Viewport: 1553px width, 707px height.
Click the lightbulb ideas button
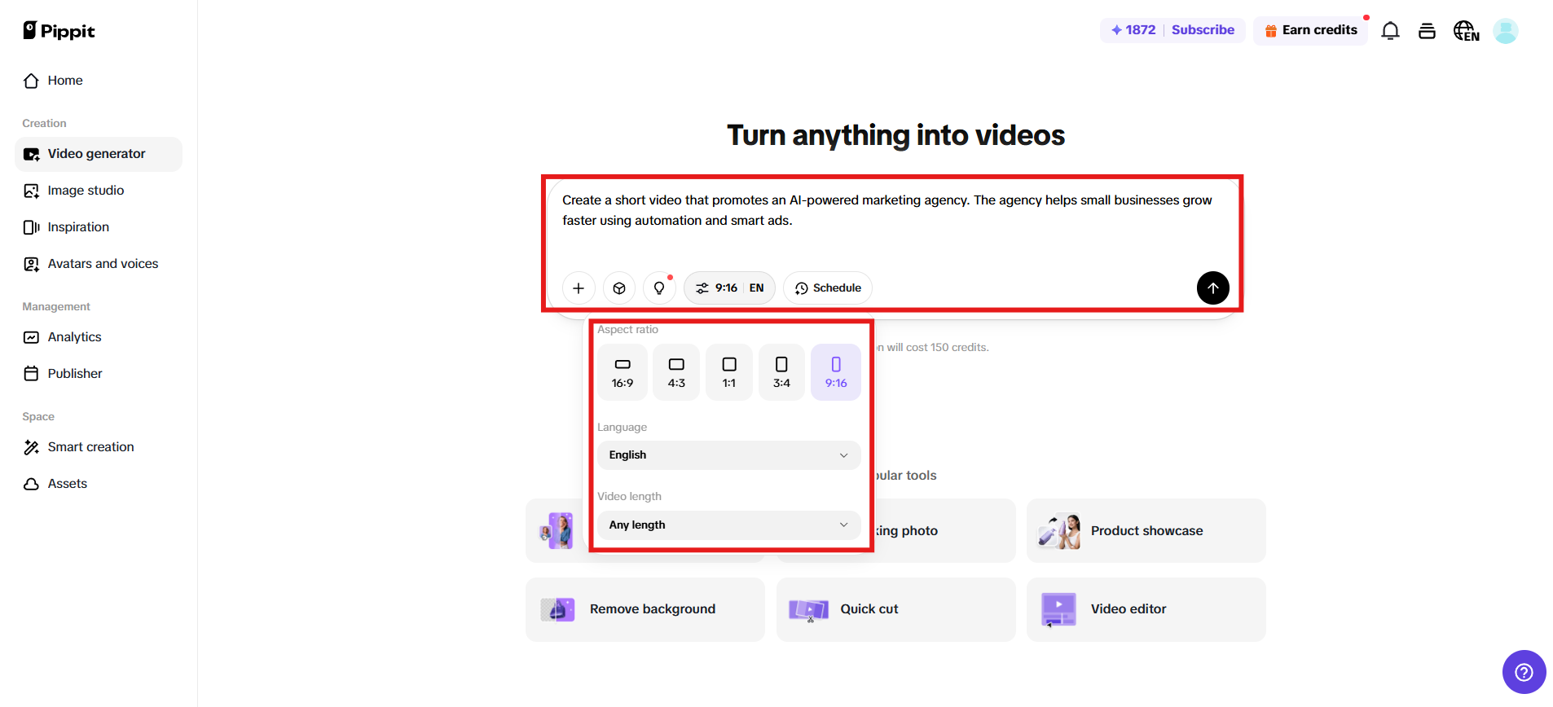(659, 288)
